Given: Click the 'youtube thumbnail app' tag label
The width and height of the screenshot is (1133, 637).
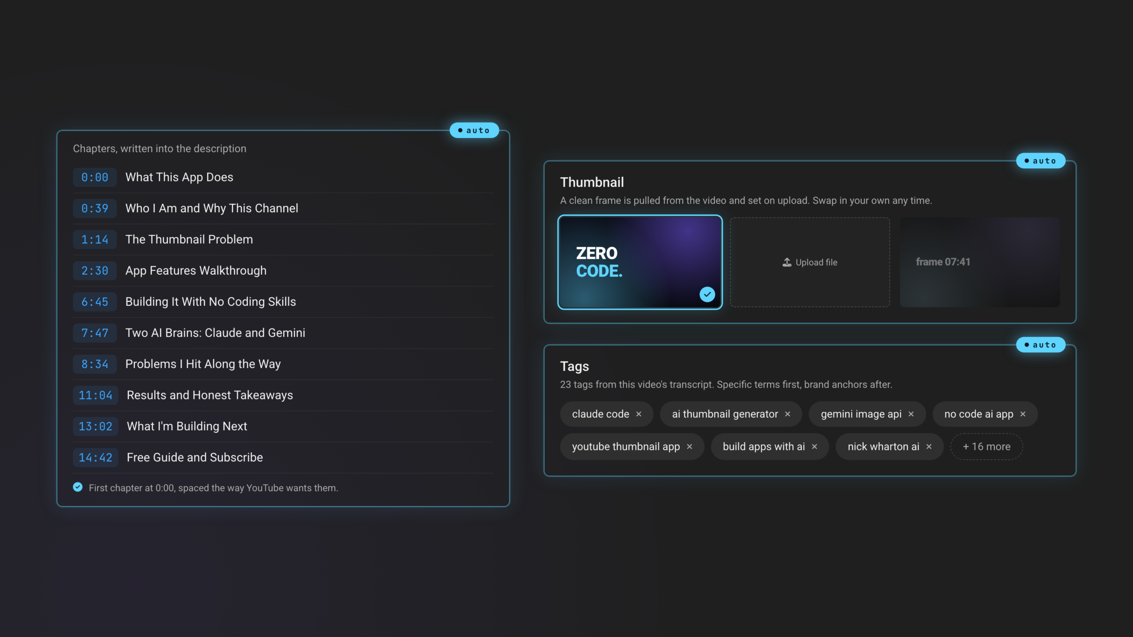Looking at the screenshot, I should (626, 447).
